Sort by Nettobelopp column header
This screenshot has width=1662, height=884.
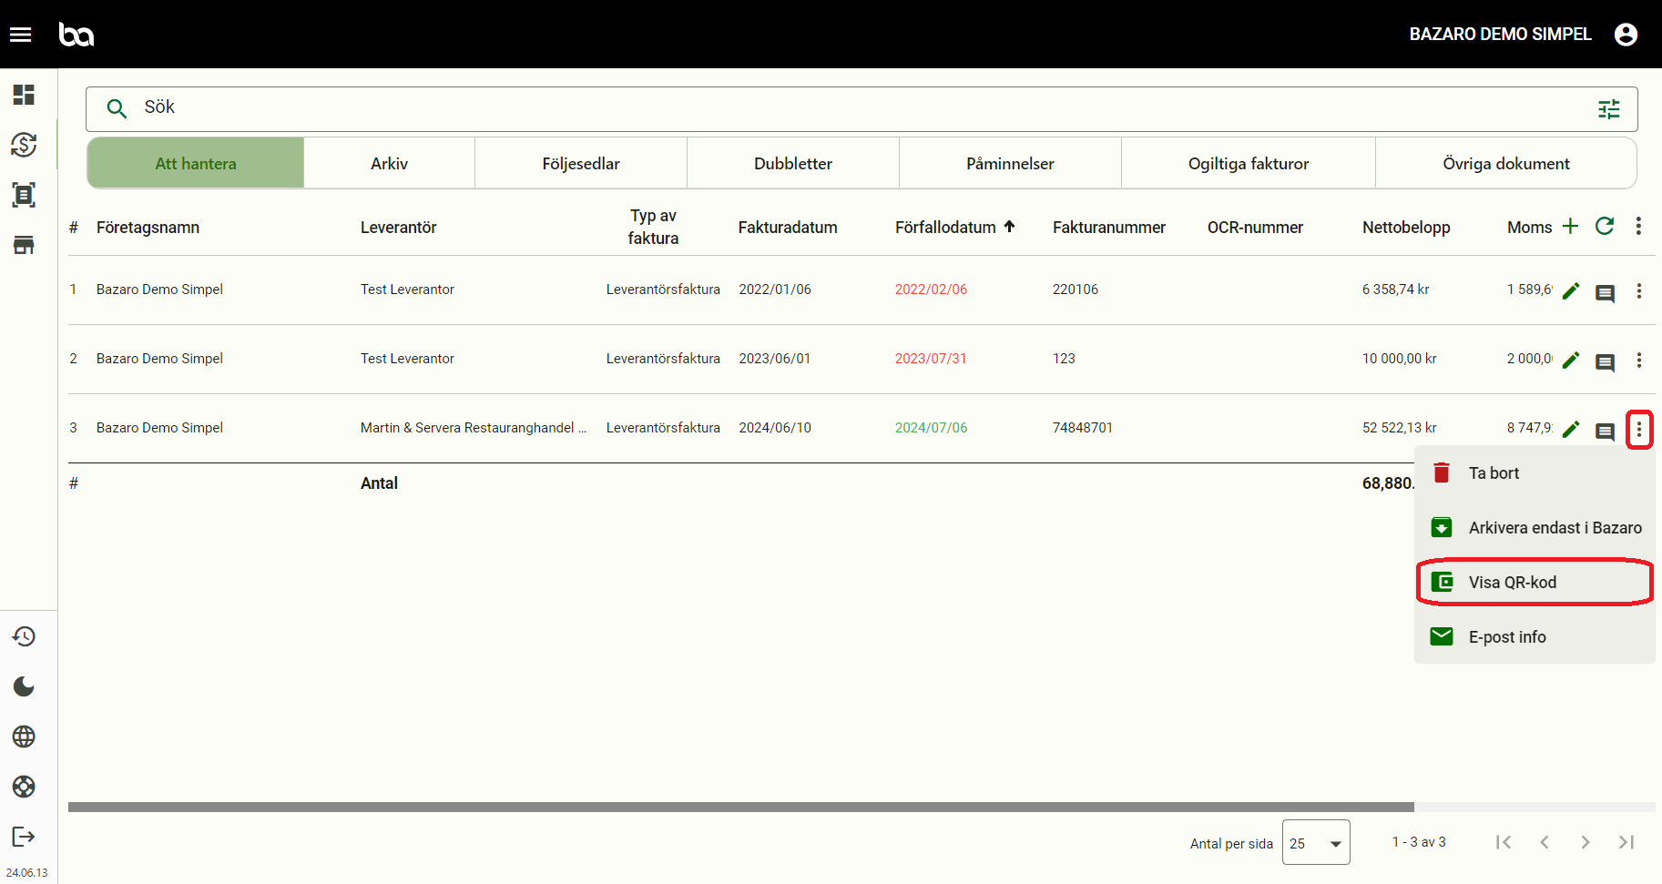[x=1406, y=228]
